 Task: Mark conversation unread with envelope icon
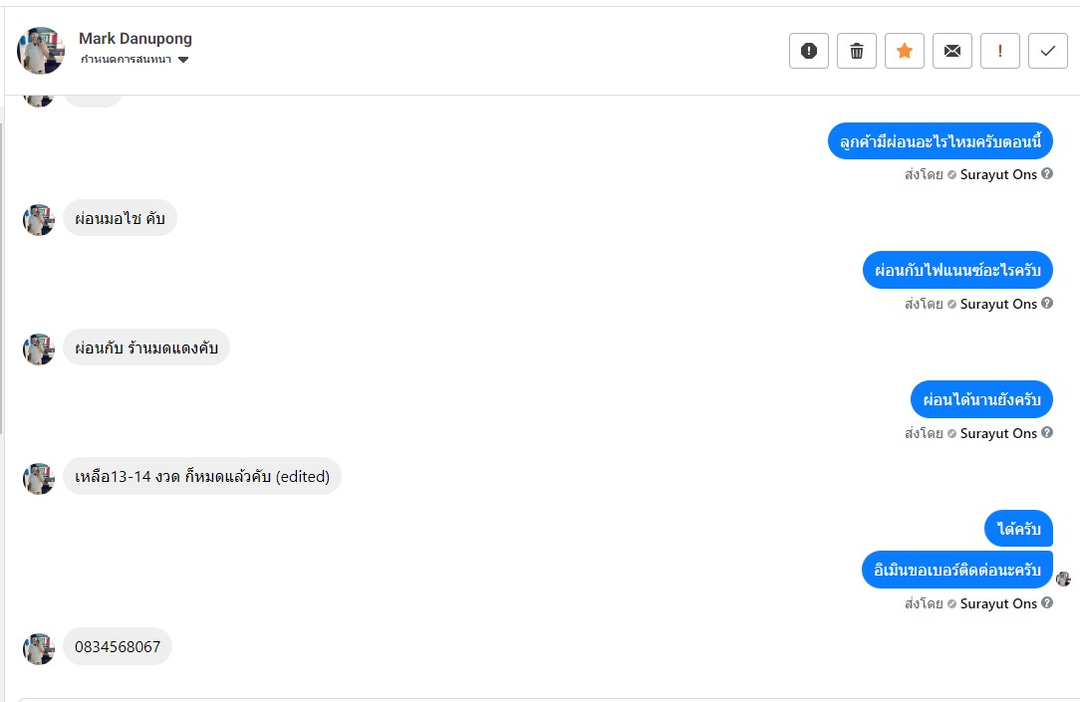(952, 51)
